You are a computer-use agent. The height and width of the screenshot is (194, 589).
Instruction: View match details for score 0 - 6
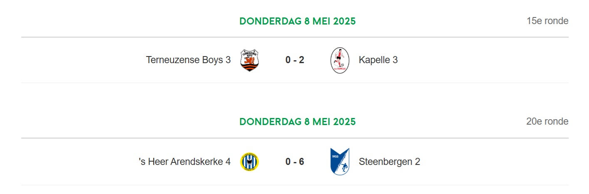click(295, 162)
